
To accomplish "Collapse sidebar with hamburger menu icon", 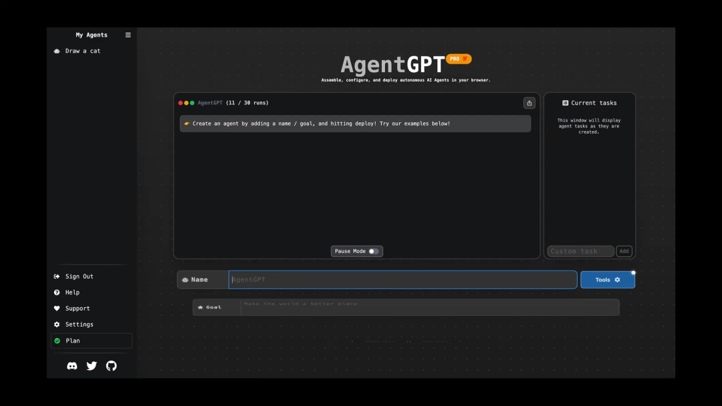I will [128, 35].
